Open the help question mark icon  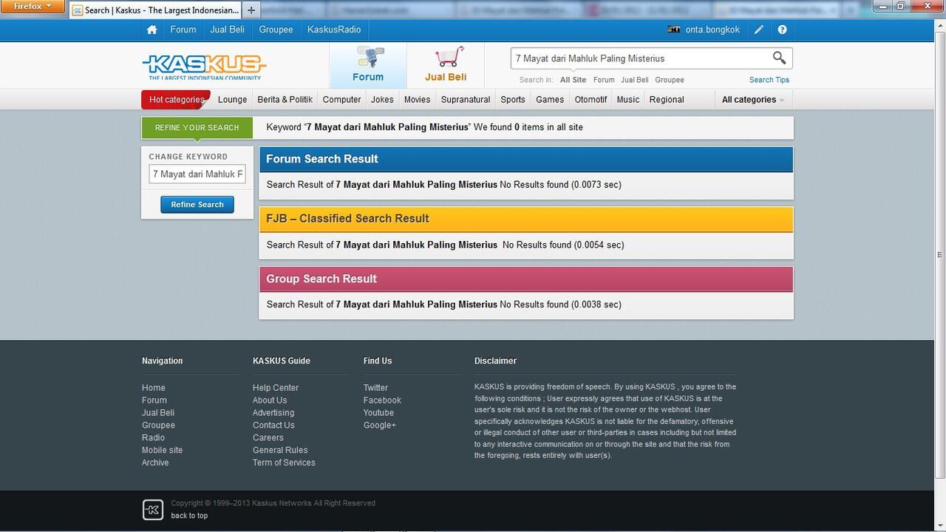pyautogui.click(x=782, y=30)
